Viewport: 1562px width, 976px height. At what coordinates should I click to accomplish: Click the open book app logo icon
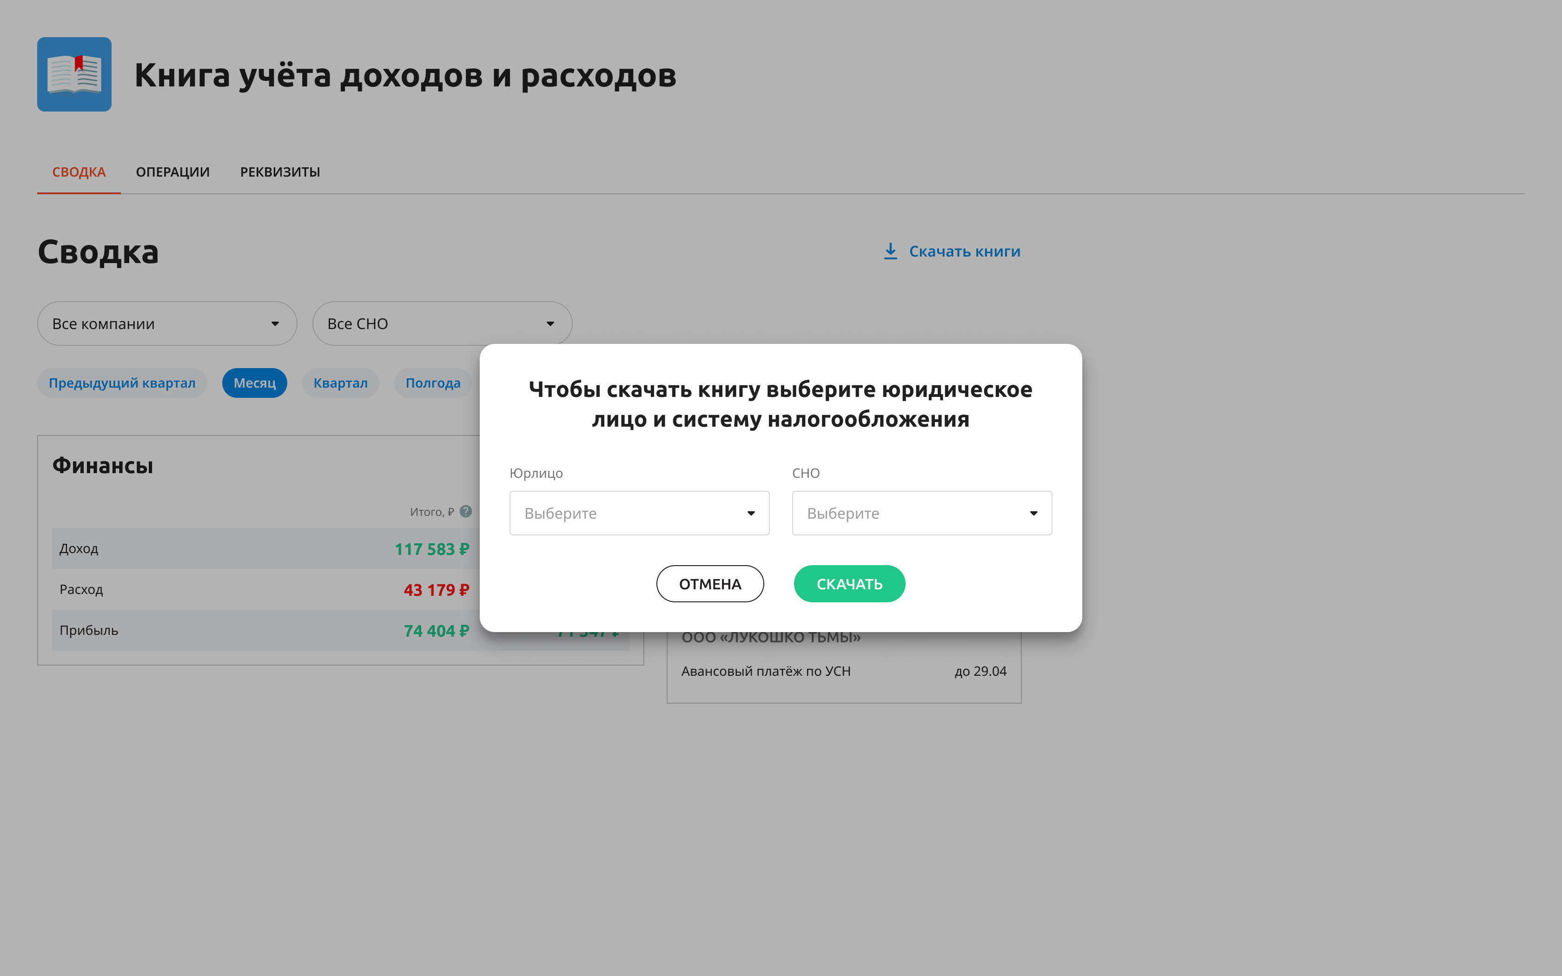pos(74,74)
